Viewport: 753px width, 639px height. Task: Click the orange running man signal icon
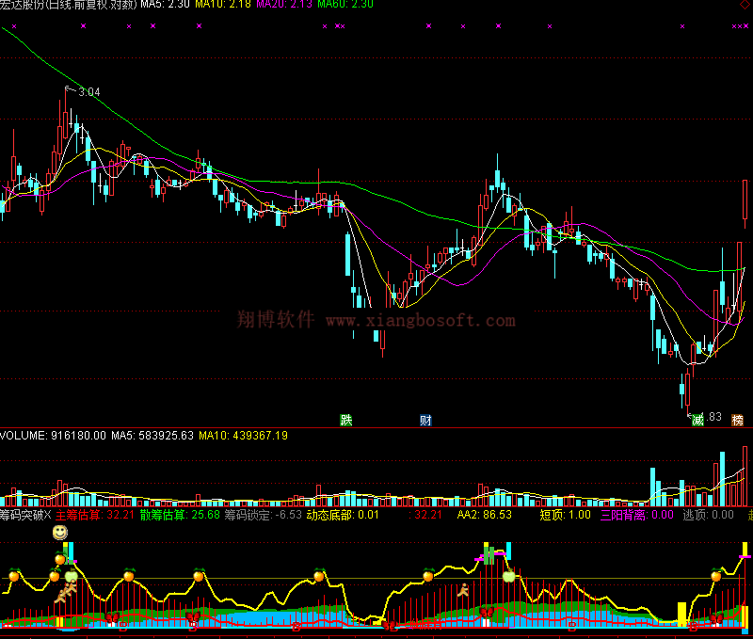pyautogui.click(x=462, y=591)
